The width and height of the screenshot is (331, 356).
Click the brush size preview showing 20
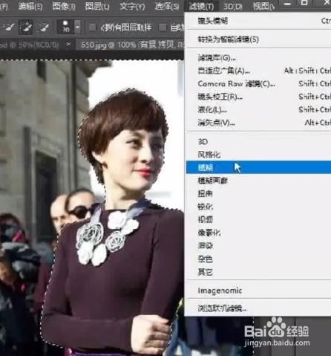pos(65,27)
